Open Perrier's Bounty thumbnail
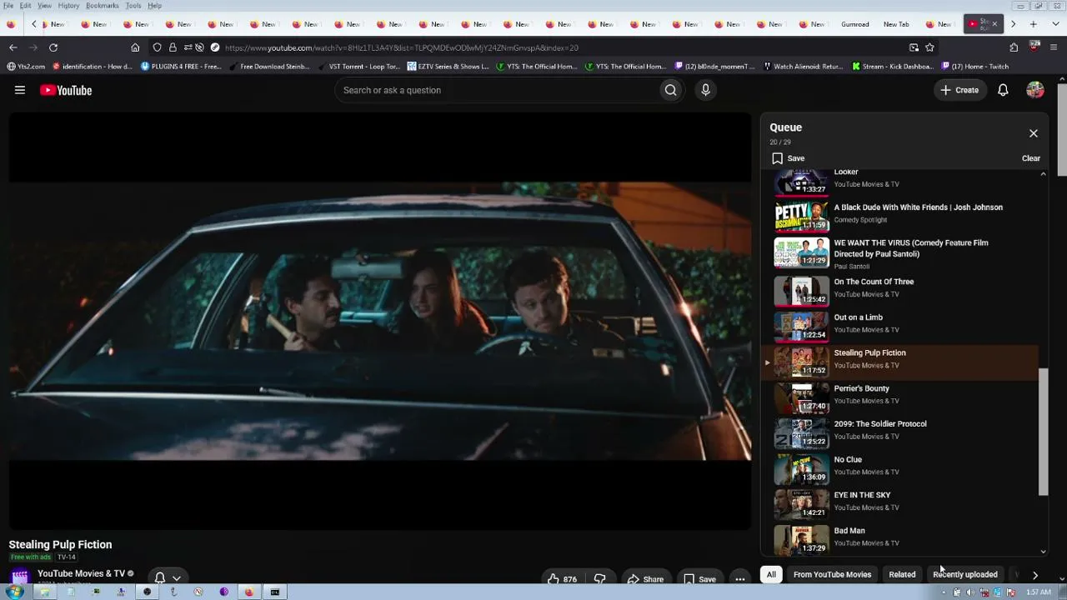 (801, 397)
